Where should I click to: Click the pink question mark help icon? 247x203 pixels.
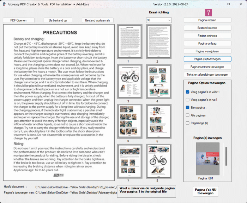click(x=209, y=13)
